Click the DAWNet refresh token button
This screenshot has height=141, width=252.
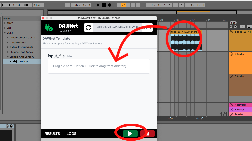click(88, 28)
